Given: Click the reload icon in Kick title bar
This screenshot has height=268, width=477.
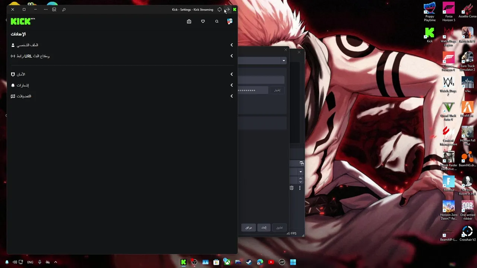Looking at the screenshot, I should tap(219, 10).
